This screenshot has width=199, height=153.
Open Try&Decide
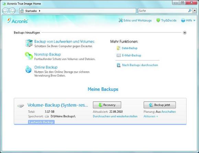point(169,20)
